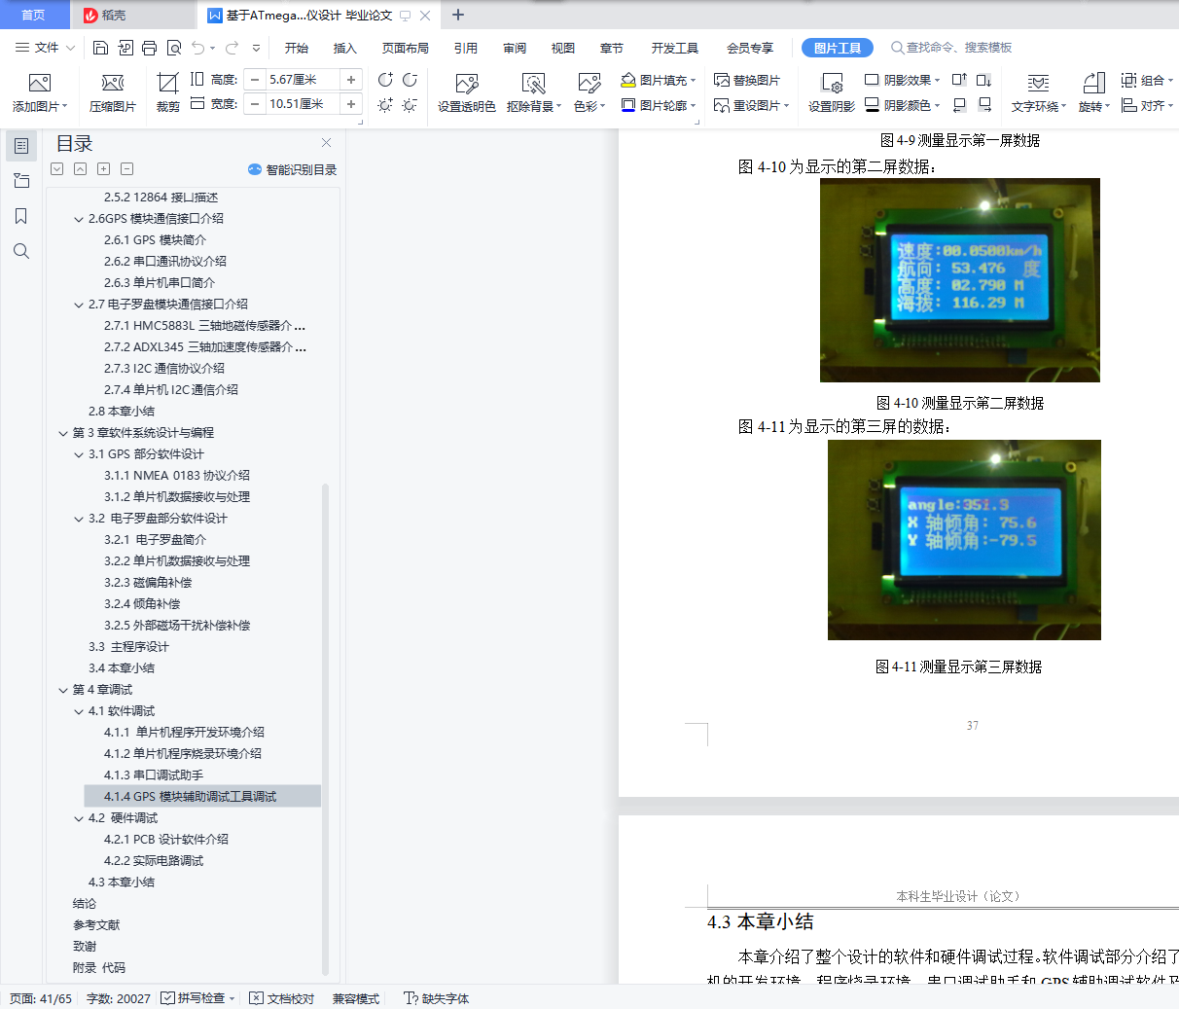Increase picture contrast icon

tap(385, 80)
